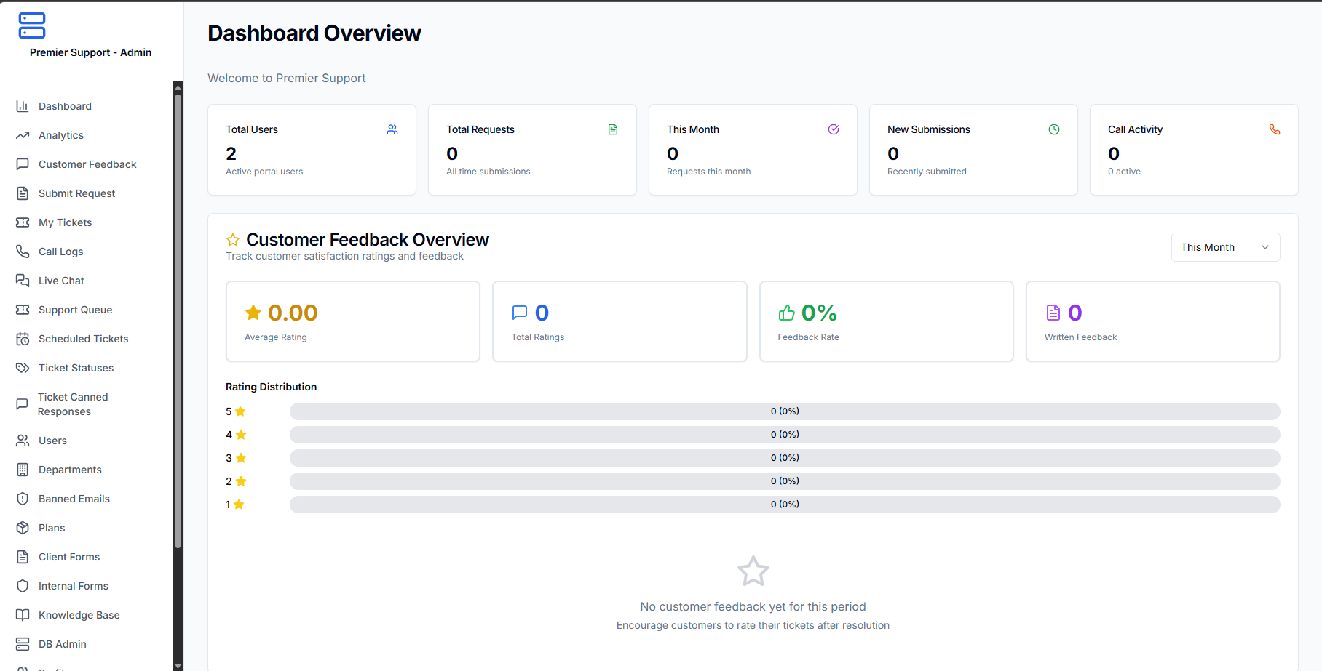Click the Call Activity phone icon

1275,129
